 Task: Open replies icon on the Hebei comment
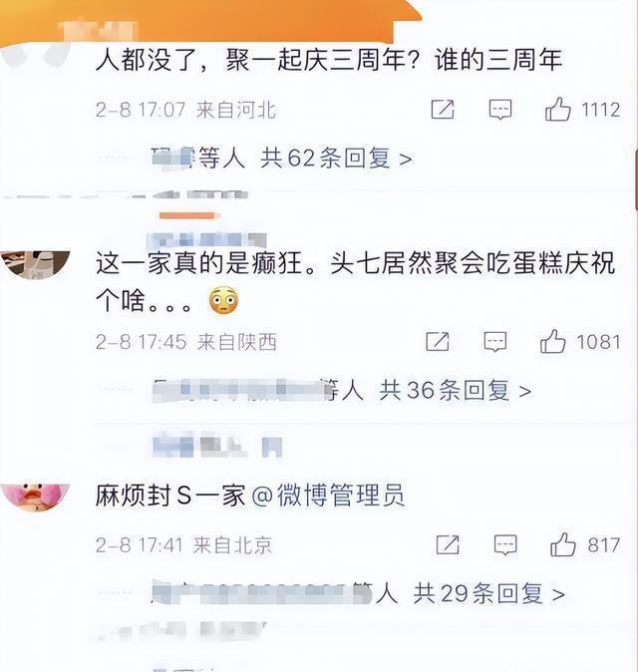500,110
